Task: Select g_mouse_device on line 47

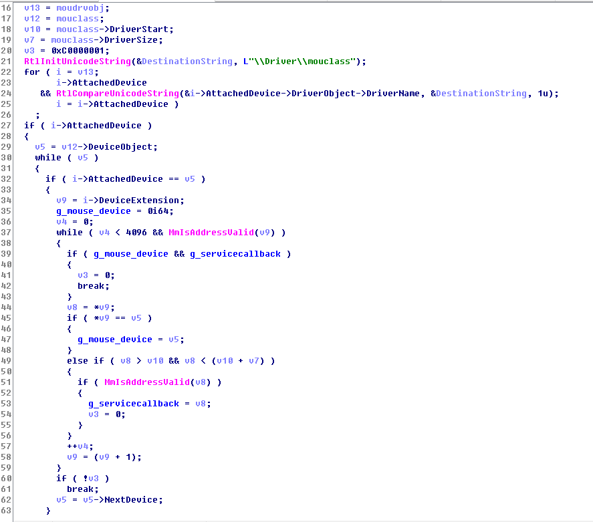Action: 115,340
